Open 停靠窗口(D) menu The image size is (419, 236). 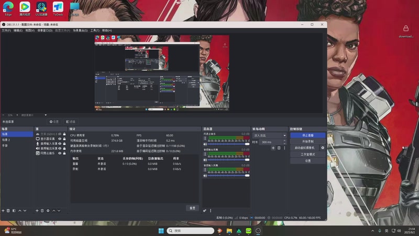(45, 30)
